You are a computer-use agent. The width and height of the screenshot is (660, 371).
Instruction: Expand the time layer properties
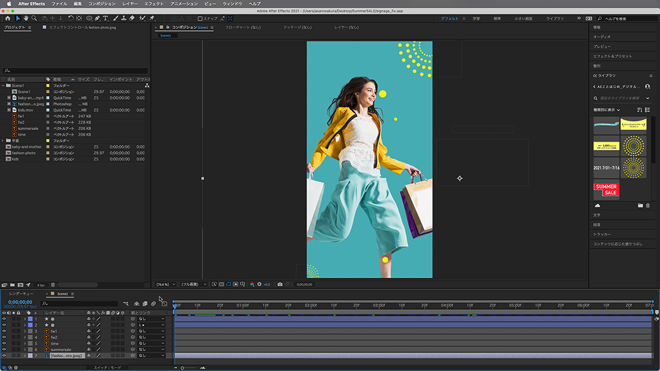click(25, 343)
